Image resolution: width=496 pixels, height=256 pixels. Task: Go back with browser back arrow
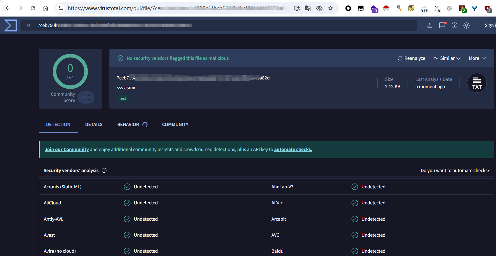click(x=8, y=8)
